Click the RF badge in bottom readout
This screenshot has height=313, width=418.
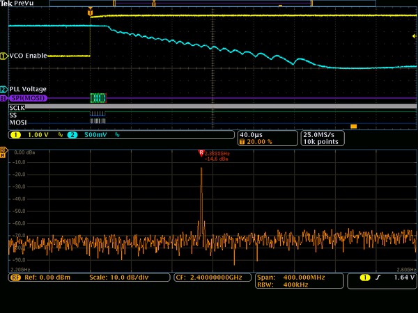pyautogui.click(x=14, y=277)
